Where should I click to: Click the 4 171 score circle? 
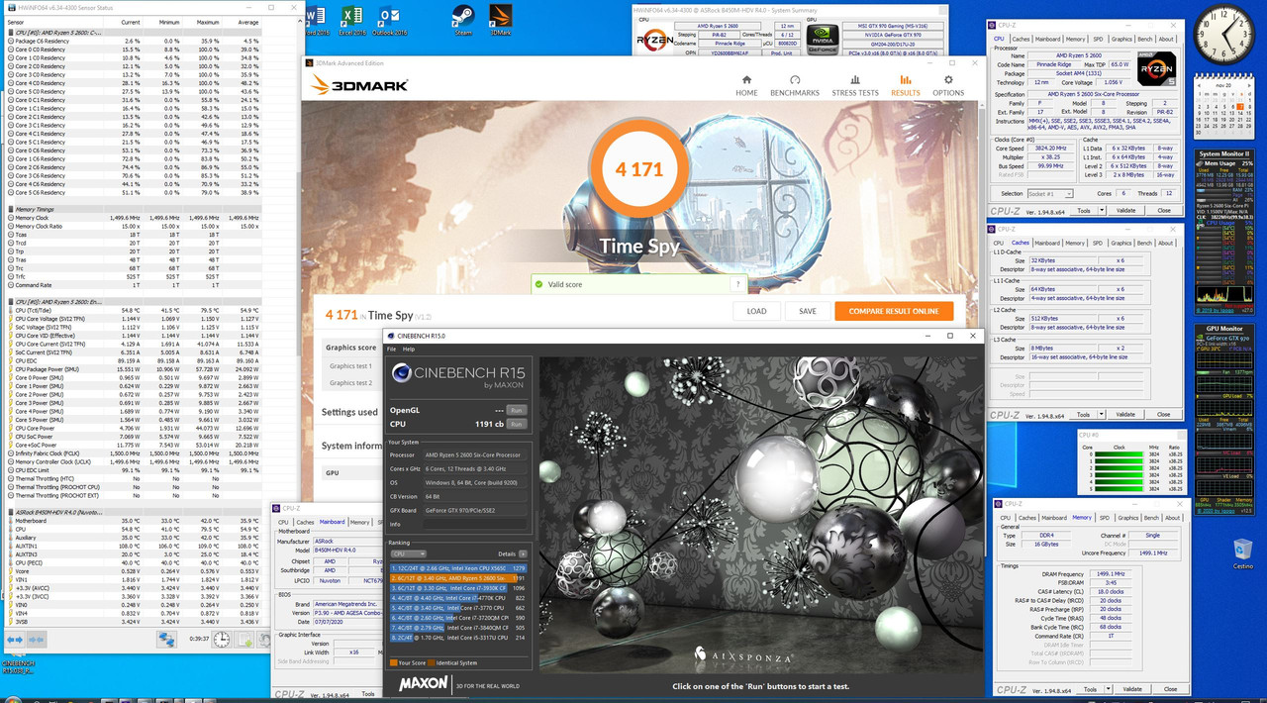pos(639,169)
